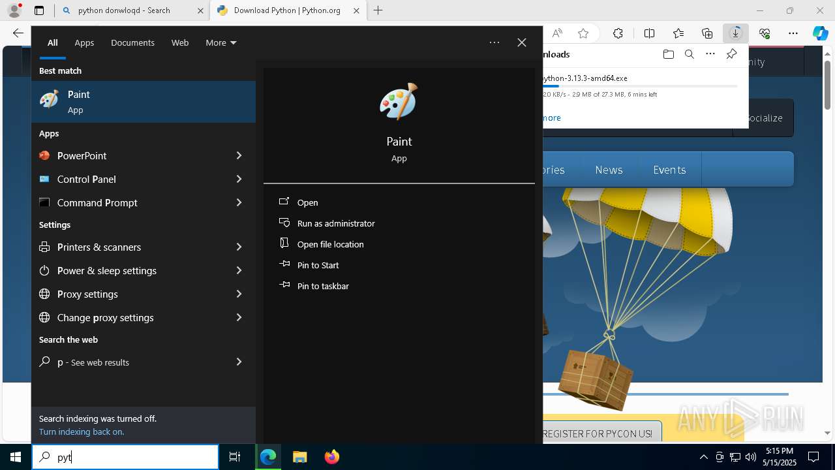The image size is (835, 470).
Task: Click the Power & sleep settings icon
Action: coord(44,270)
